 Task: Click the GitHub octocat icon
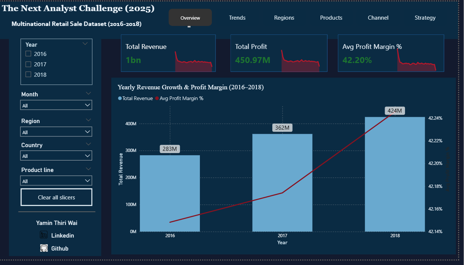click(44, 248)
